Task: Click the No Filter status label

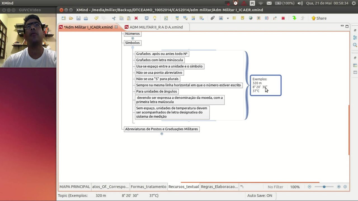Action: coord(275,187)
